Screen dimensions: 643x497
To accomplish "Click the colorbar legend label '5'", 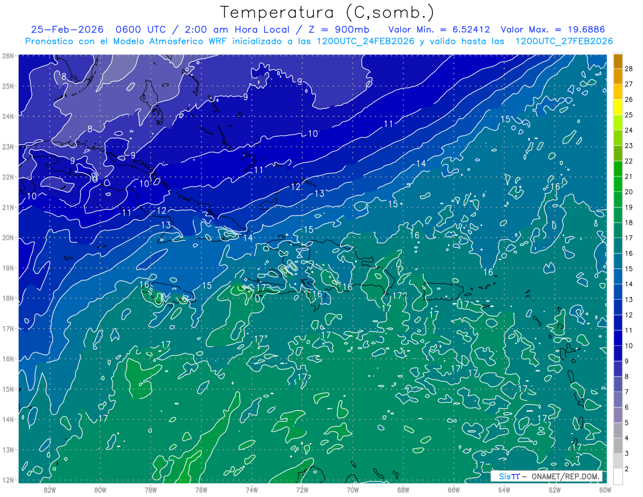I will point(627,422).
